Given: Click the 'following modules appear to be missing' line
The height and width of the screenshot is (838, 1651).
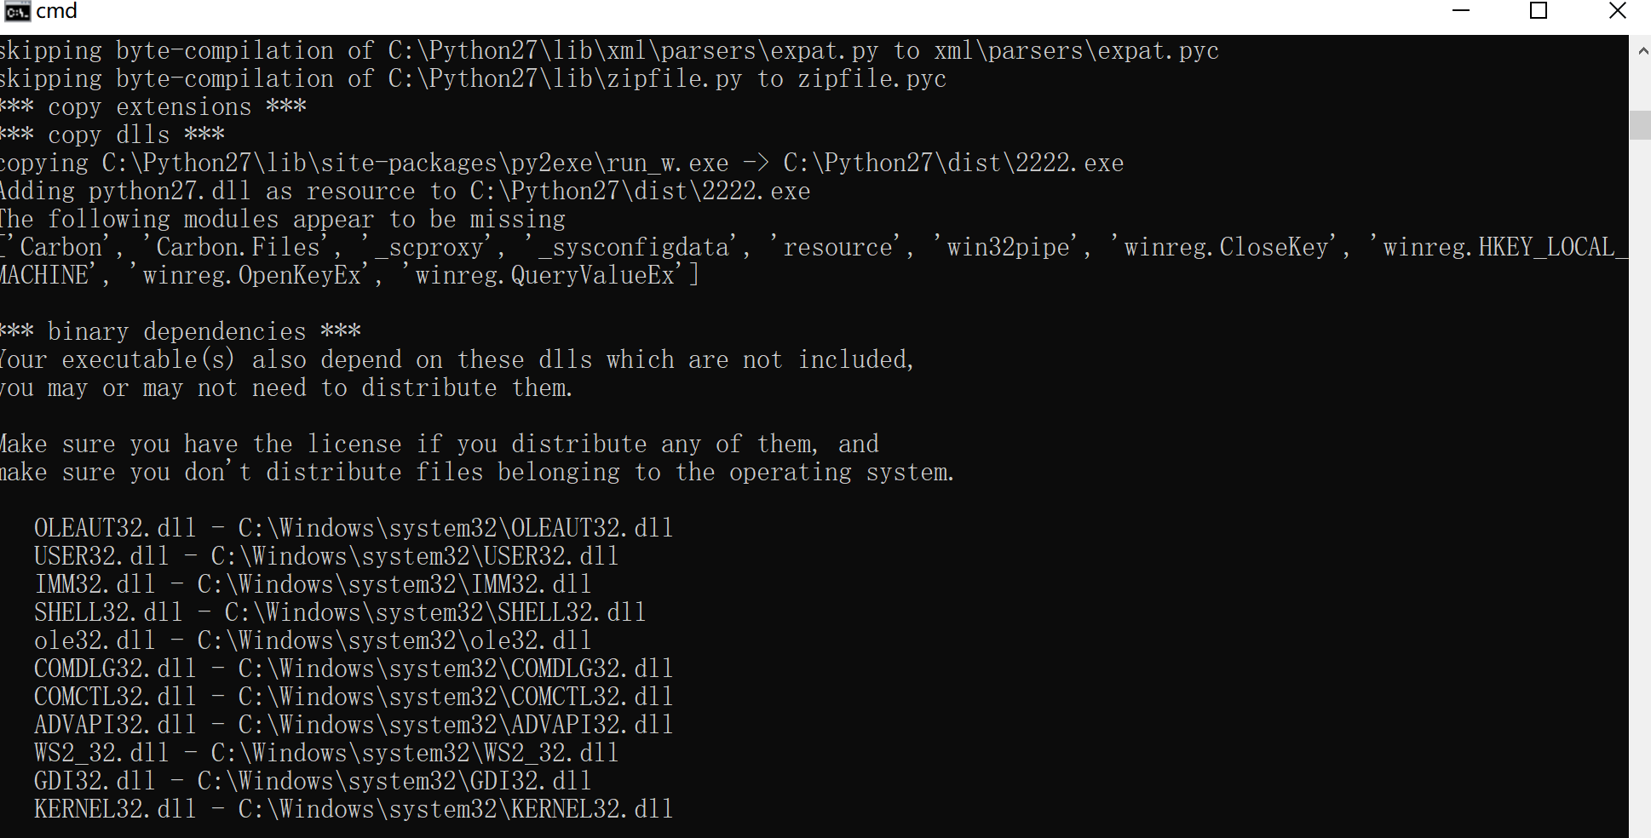Looking at the screenshot, I should point(283,219).
